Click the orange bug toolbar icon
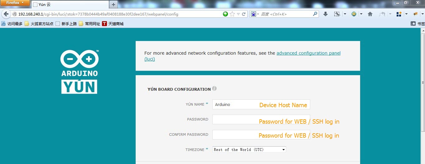The height and width of the screenshot is (164, 425). (x=415, y=14)
